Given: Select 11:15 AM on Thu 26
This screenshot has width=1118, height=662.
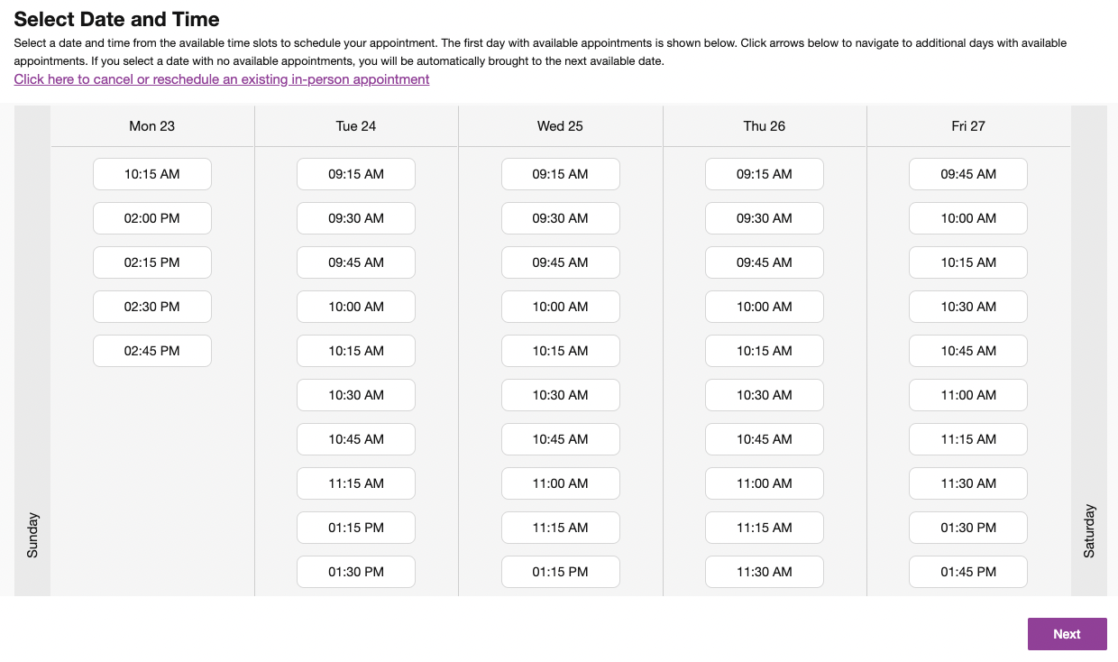Looking at the screenshot, I should 765,528.
